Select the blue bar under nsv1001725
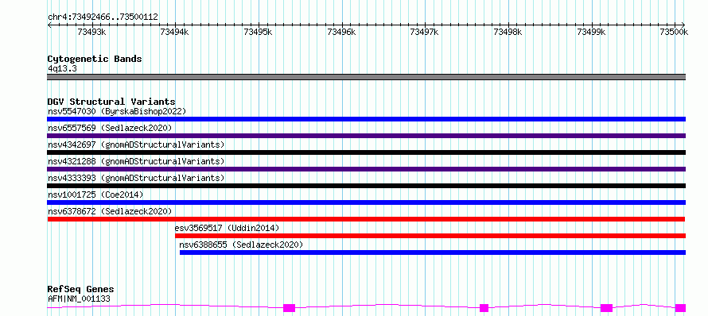Screen dimensions: 708x316 366,202
